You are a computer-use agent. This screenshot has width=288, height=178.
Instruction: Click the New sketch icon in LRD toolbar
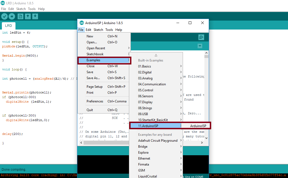coord(20,17)
